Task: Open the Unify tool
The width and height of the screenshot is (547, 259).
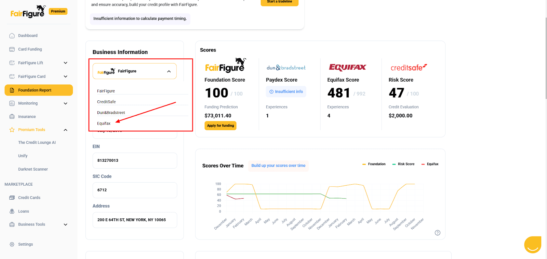Action: tap(23, 156)
